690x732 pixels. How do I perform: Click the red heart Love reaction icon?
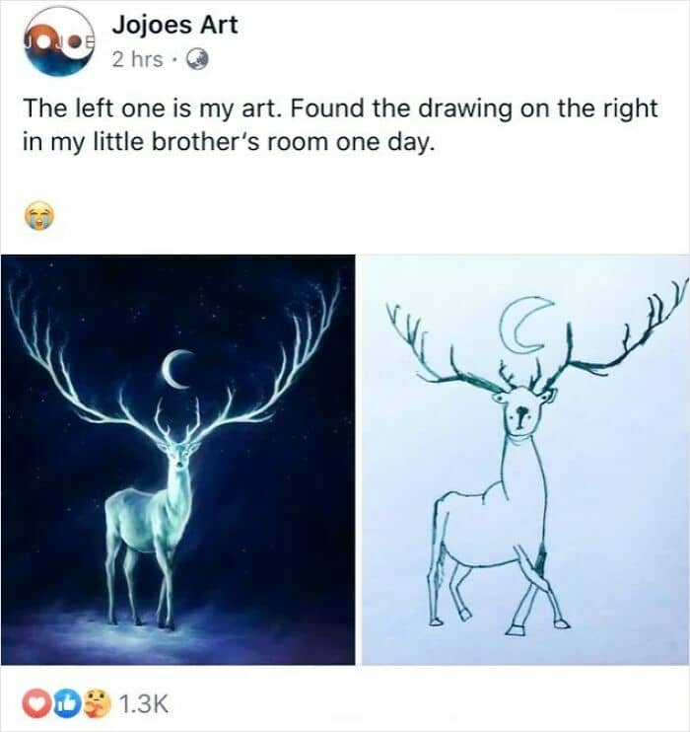point(32,703)
